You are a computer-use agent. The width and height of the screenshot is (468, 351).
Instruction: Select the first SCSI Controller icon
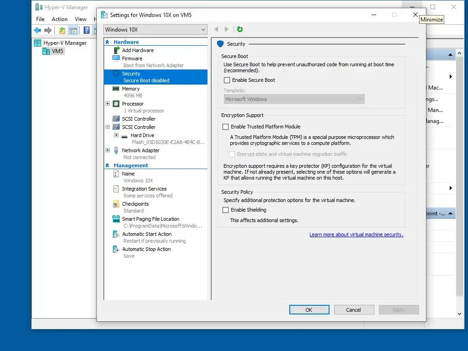(116, 118)
